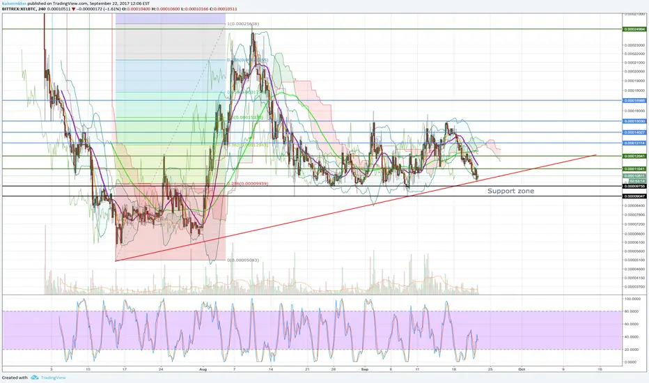Open the kaisermidas author profile link
Viewport: 649px width, 383px height.
14,3
